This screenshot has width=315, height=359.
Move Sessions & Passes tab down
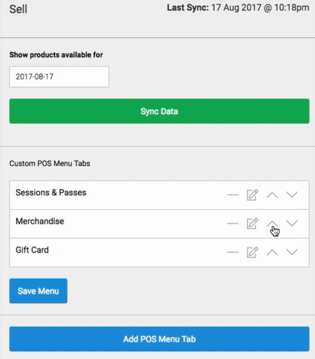click(292, 195)
